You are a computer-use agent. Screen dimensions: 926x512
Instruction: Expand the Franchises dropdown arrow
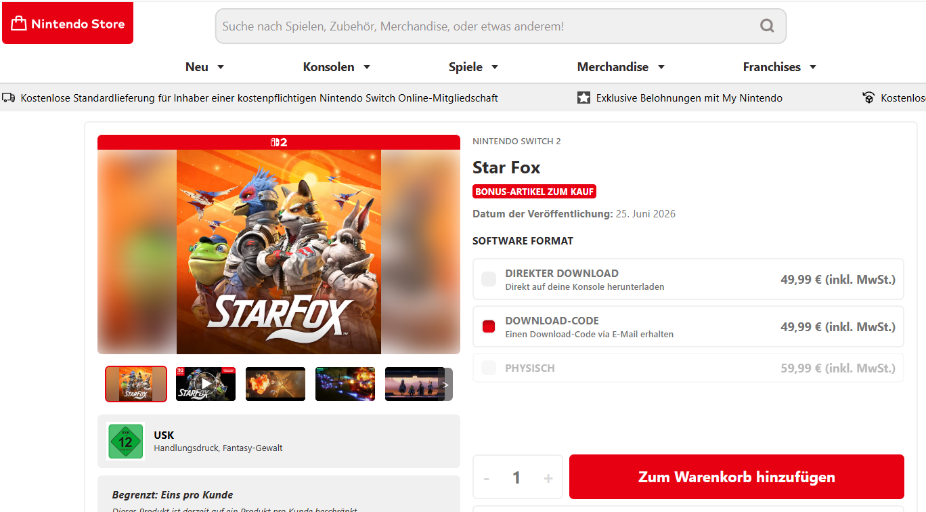pos(813,67)
